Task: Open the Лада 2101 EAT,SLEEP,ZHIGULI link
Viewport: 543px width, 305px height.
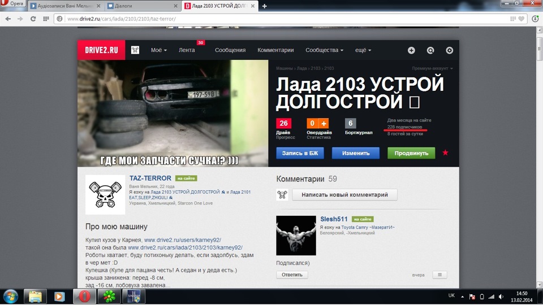Action: tap(190, 195)
